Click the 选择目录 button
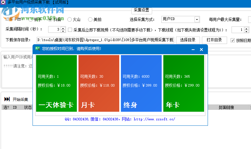251x149 pixels. point(188,40)
